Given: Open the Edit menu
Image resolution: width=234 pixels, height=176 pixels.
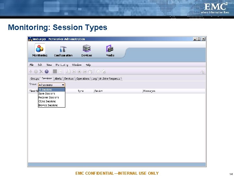Looking at the screenshot, I should [40, 65].
